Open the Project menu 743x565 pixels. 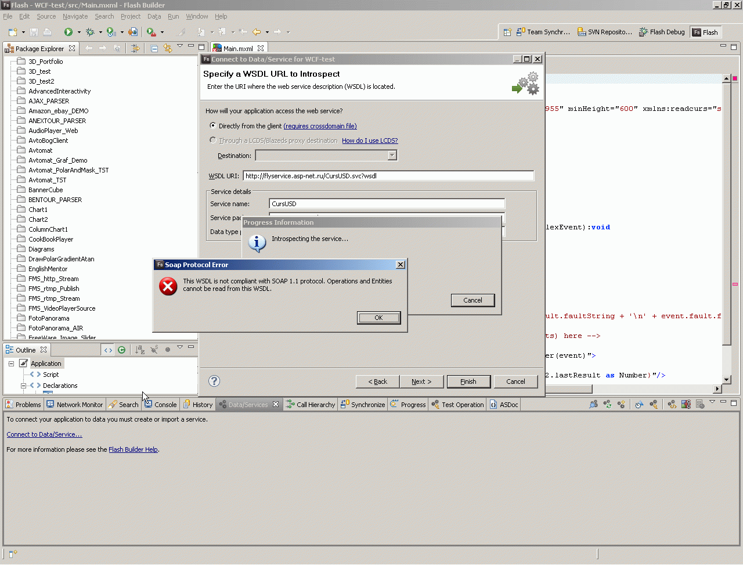[131, 16]
